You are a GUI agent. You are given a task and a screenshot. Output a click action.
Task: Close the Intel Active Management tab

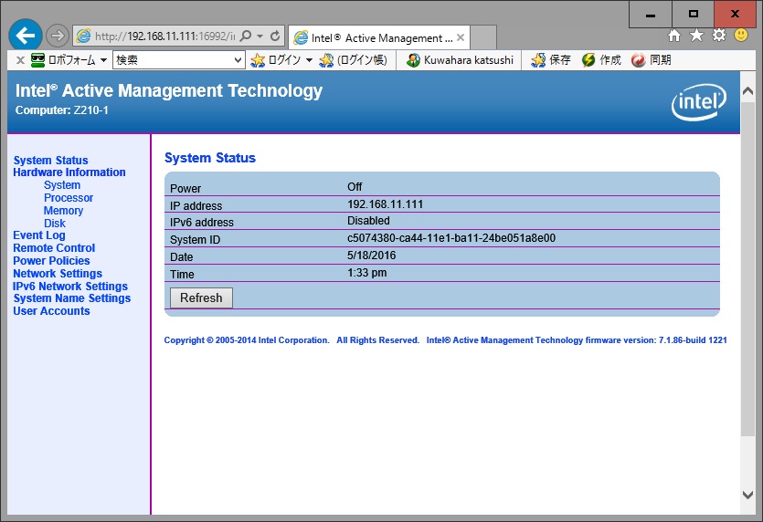(x=461, y=37)
